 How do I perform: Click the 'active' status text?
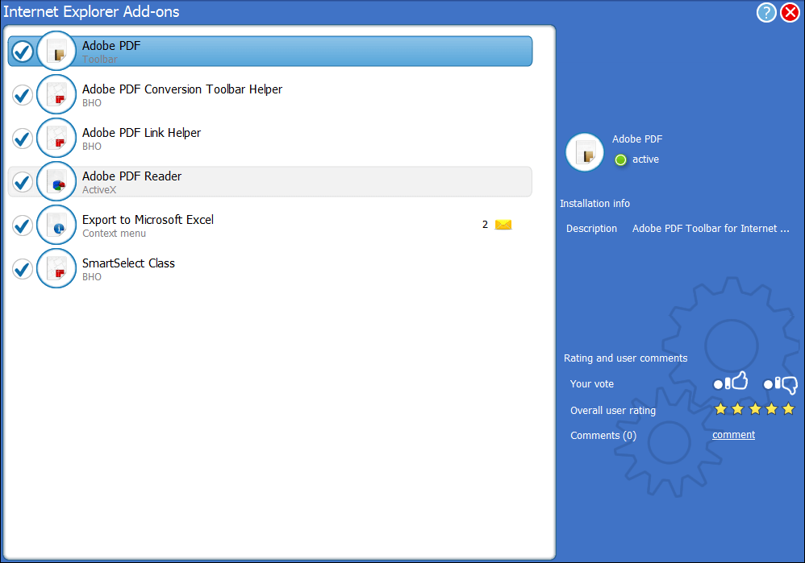click(645, 159)
